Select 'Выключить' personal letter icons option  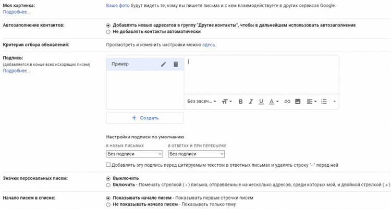[108, 179]
